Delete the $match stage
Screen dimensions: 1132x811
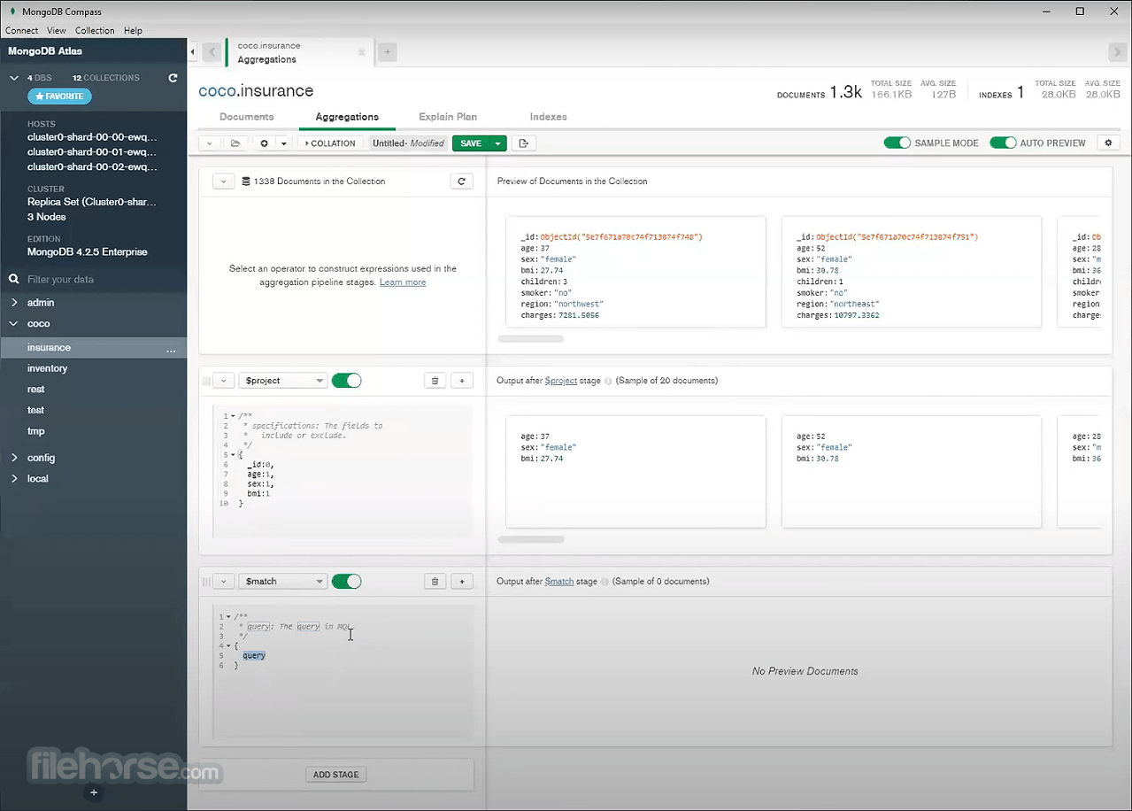[x=435, y=582]
